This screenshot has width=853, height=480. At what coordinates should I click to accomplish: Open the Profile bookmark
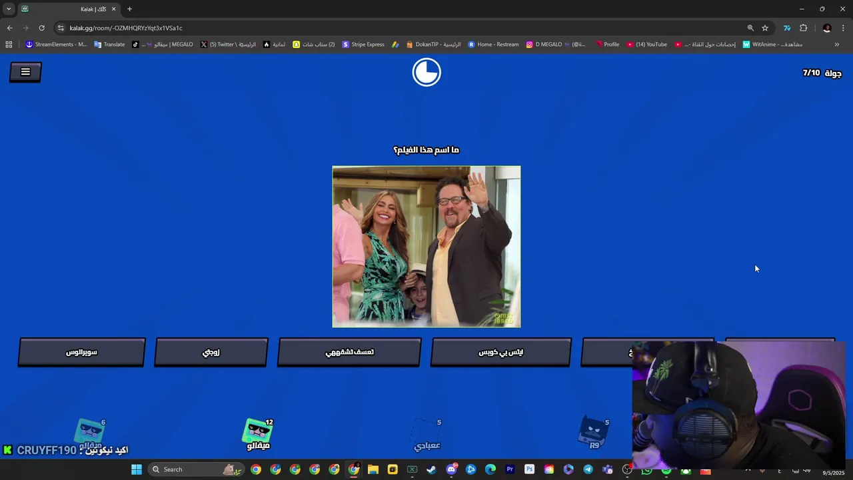[x=607, y=45]
